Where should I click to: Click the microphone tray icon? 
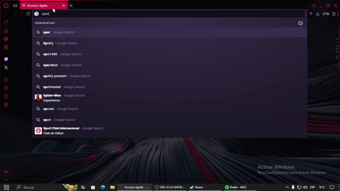(293, 187)
